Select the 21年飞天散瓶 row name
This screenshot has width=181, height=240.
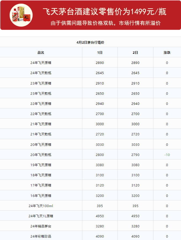(x=41, y=134)
